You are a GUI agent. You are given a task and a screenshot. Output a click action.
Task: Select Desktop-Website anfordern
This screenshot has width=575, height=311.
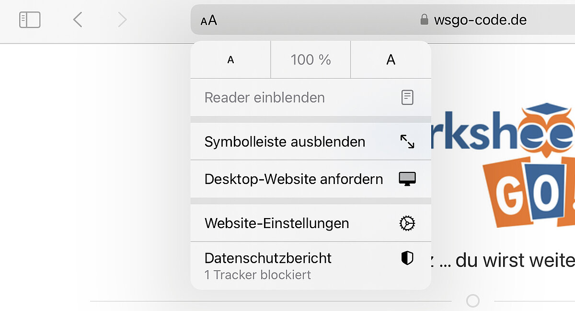click(293, 179)
